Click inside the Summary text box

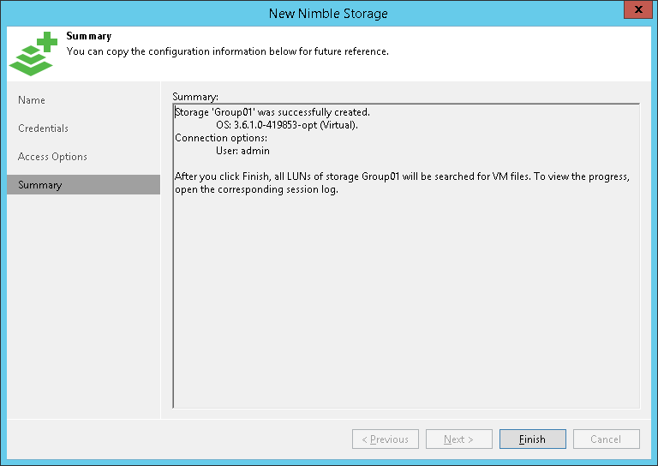click(x=406, y=256)
